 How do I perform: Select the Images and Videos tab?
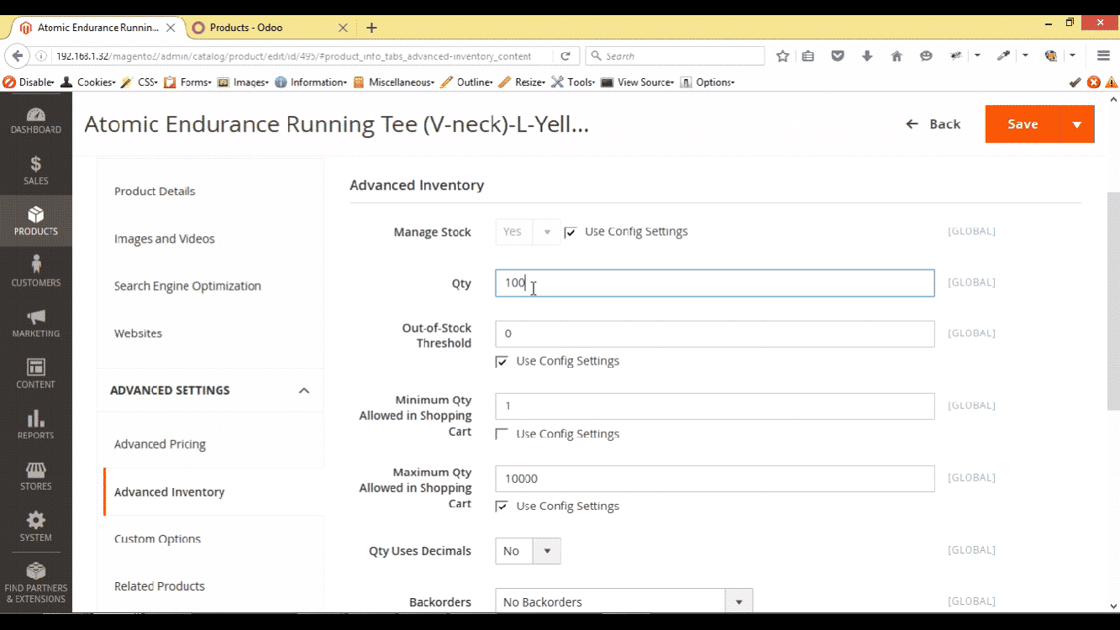click(165, 239)
